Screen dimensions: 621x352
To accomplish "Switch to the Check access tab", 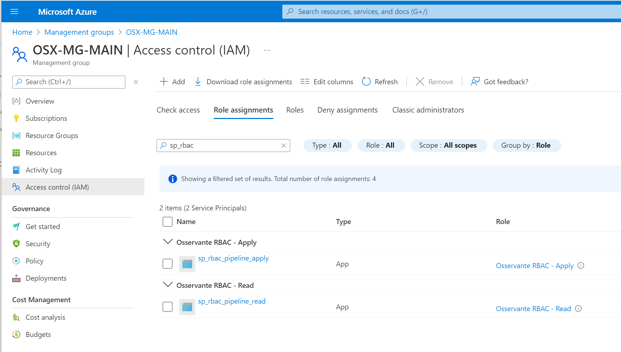I will [x=178, y=110].
